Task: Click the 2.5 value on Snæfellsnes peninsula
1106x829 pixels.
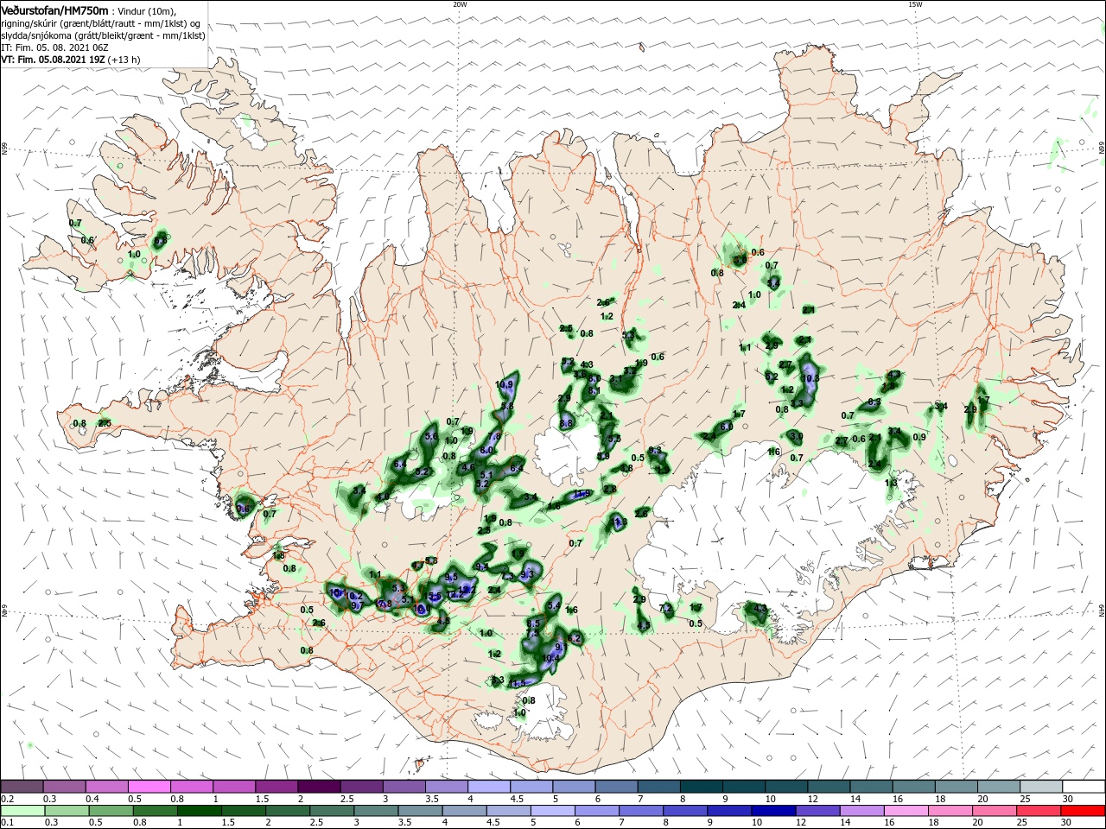Action: point(105,422)
